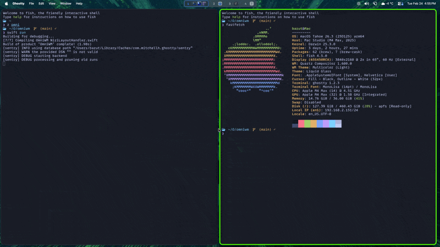The width and height of the screenshot is (440, 247).
Task: Click the 'fastfetch' command in right terminal
Action: [x=235, y=25]
